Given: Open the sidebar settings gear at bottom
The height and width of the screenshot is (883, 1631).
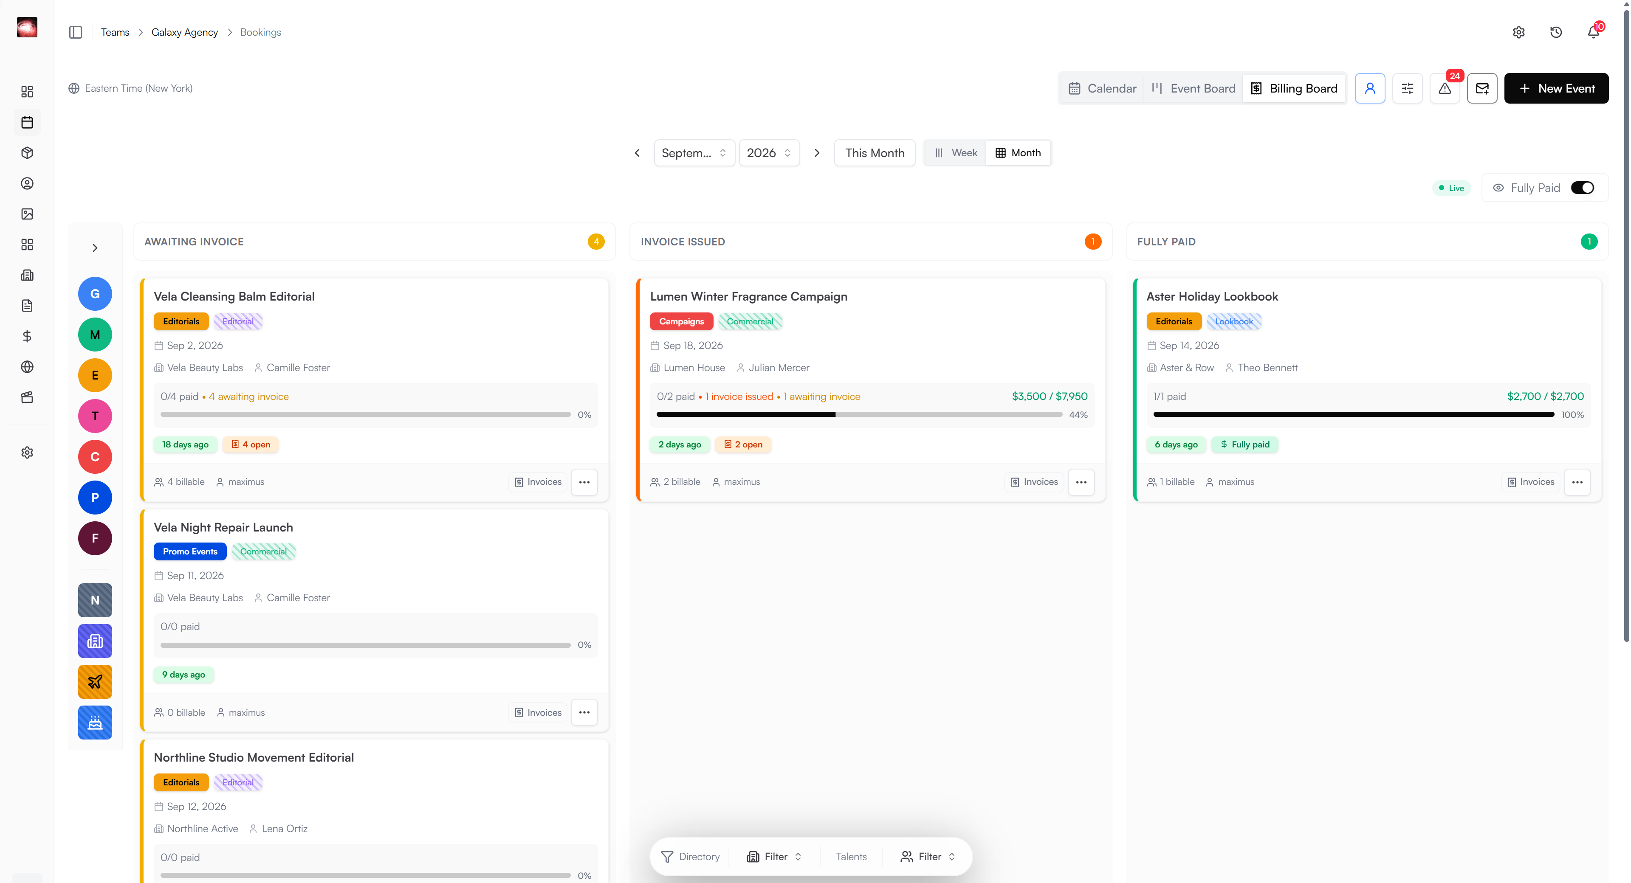Looking at the screenshot, I should pyautogui.click(x=27, y=453).
